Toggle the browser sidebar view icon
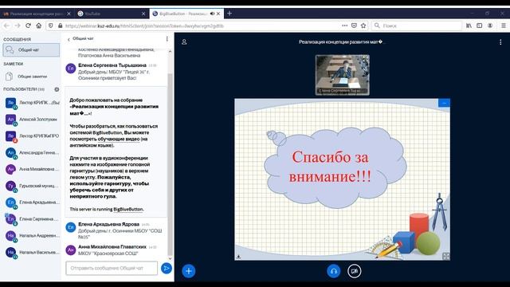 pyautogui.click(x=480, y=26)
